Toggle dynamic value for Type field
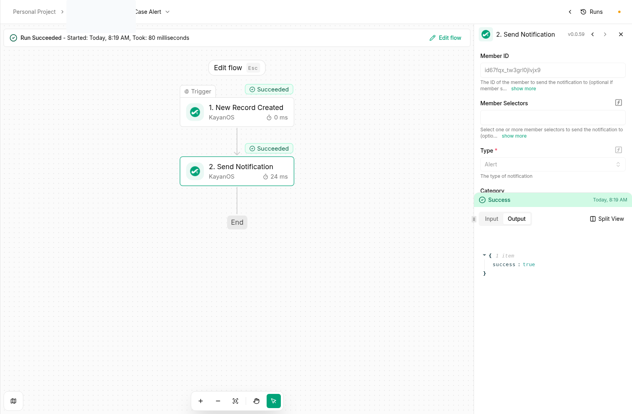The image size is (632, 414). point(619,150)
